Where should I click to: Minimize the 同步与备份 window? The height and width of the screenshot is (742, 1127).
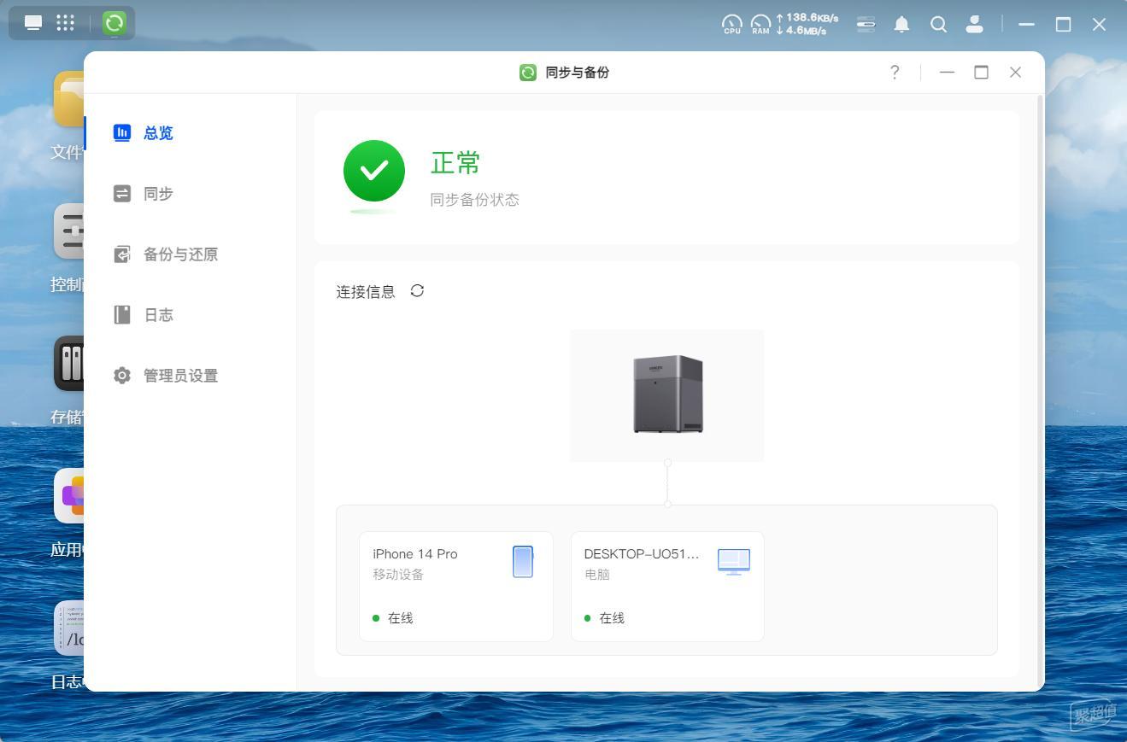(x=947, y=73)
